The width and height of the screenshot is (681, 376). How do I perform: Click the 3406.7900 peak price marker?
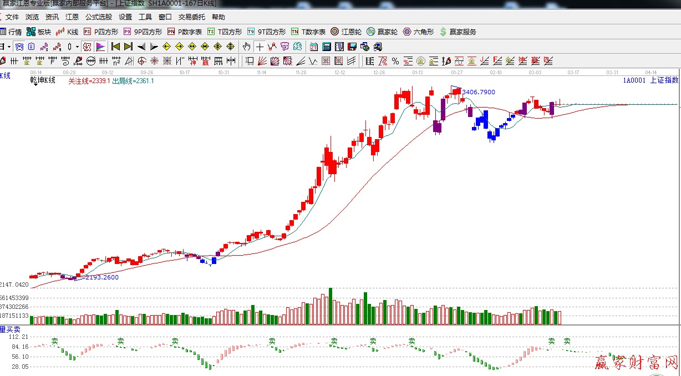click(478, 92)
